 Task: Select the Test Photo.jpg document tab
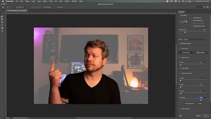17,11
